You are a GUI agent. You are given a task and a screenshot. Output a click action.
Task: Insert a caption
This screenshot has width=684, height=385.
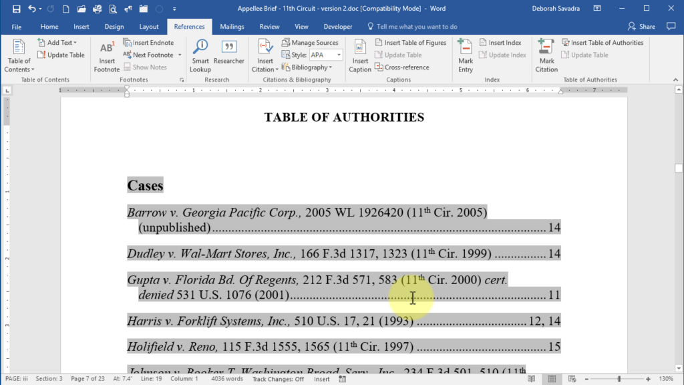pos(359,55)
